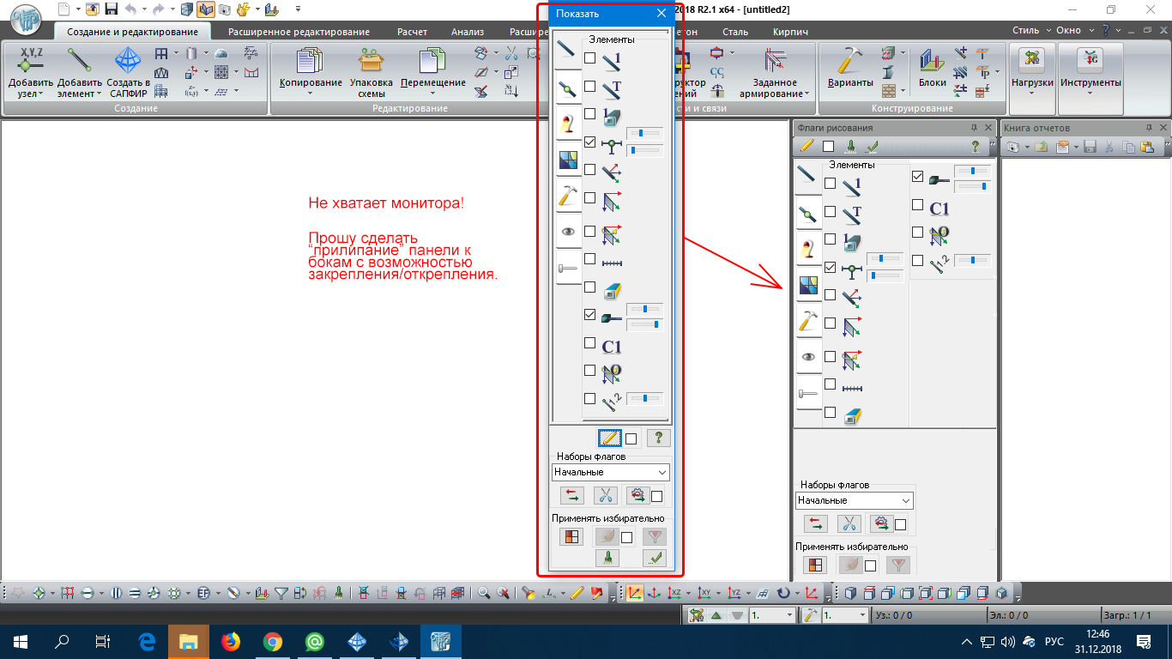
Task: Open Firefox from the Windows taskbar
Action: 231,641
